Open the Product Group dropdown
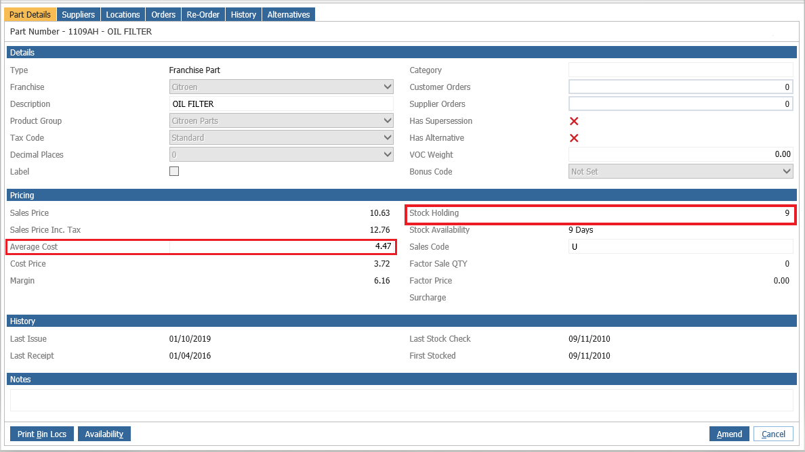The height and width of the screenshot is (452, 805). pyautogui.click(x=281, y=120)
